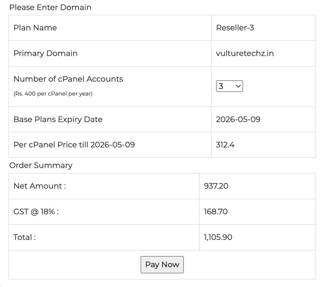Click the Total label

click(x=25, y=237)
